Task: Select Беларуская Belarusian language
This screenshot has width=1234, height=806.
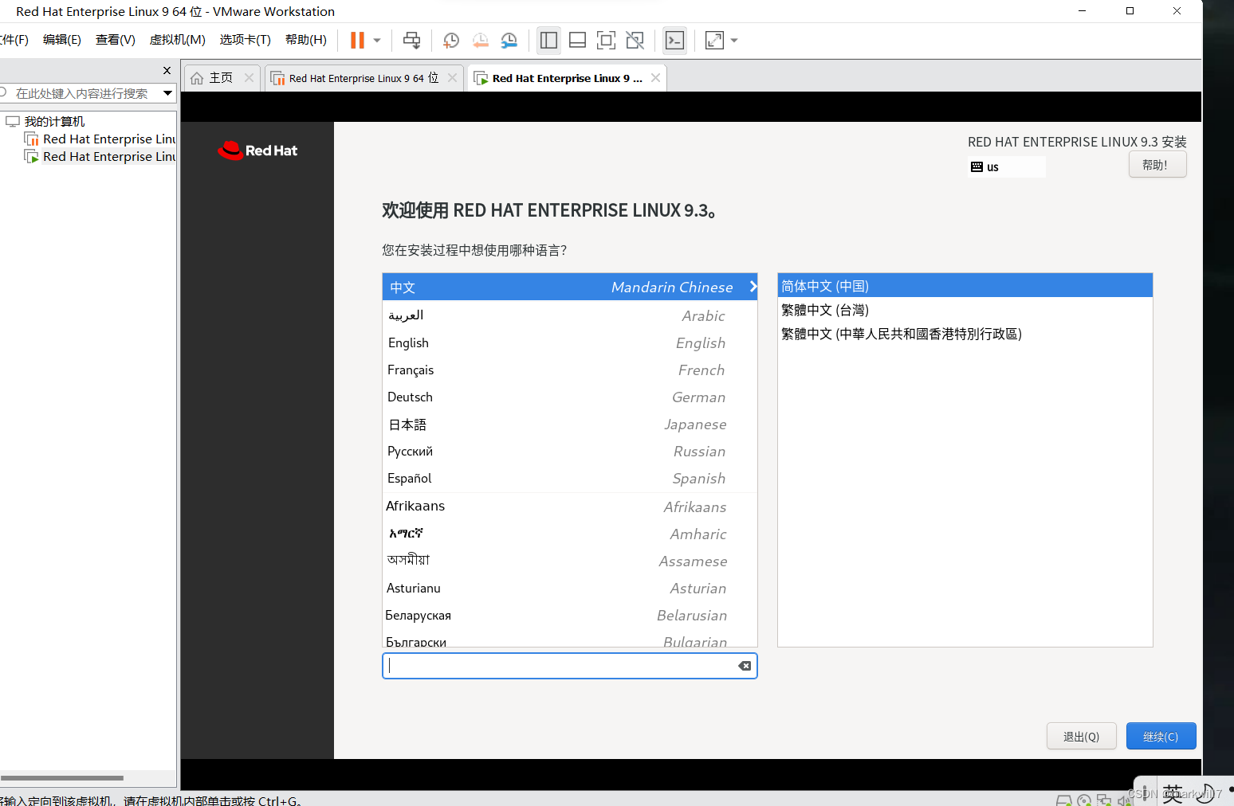Action: tap(569, 615)
